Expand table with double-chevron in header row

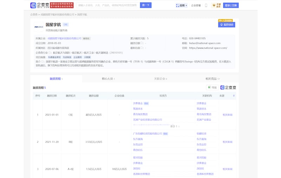coord(234,95)
